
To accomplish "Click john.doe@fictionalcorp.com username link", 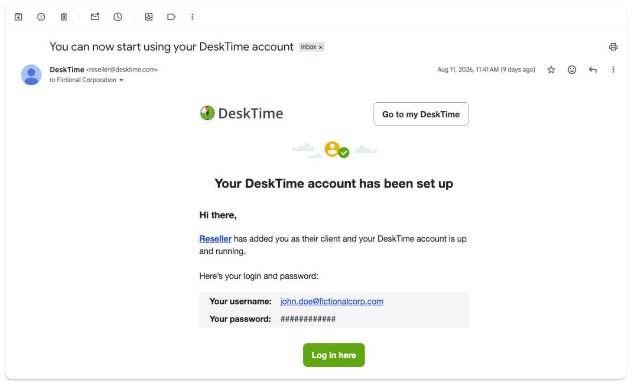I will point(332,301).
